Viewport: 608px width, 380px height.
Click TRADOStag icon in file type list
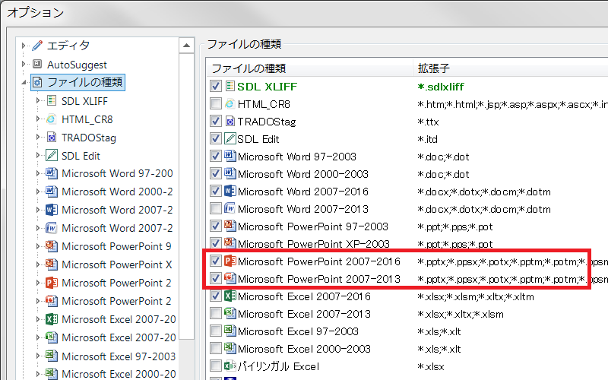click(230, 122)
